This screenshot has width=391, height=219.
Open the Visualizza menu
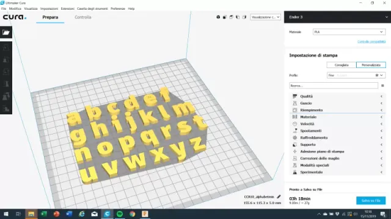(x=31, y=9)
